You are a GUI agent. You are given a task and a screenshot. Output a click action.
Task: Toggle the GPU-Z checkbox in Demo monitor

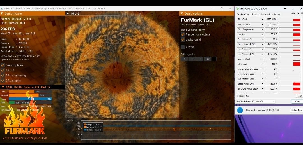click(x=3, y=70)
